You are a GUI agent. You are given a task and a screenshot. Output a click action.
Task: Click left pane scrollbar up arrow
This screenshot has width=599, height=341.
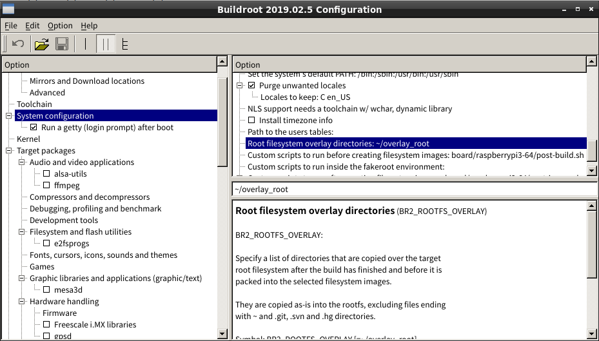222,61
